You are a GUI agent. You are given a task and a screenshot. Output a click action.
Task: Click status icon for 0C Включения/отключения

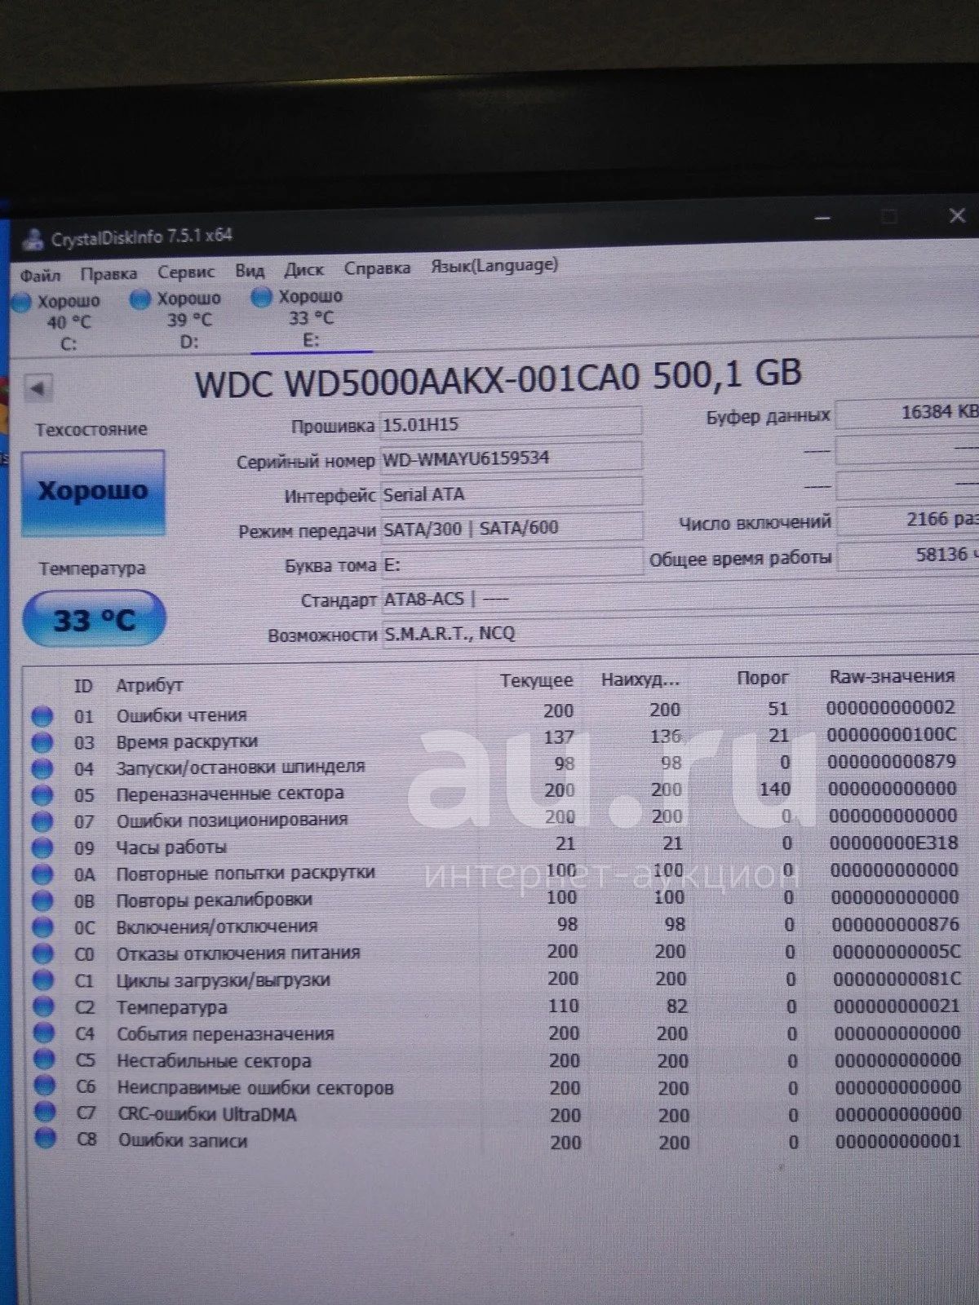[x=42, y=927]
